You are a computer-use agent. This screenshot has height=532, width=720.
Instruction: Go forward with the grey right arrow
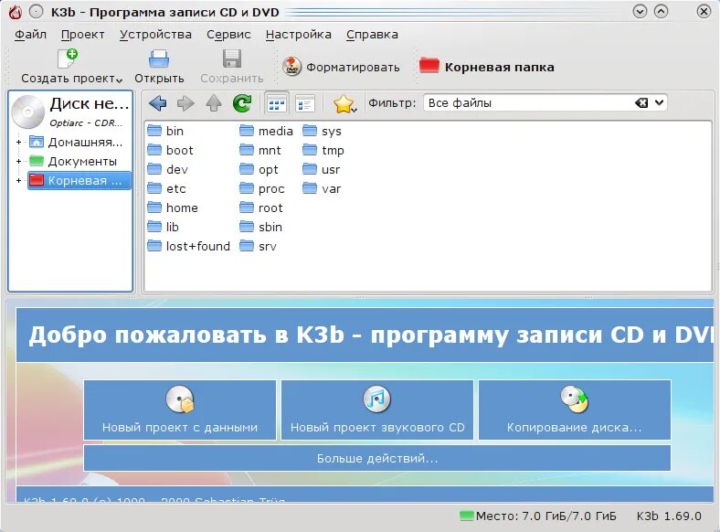pos(185,103)
